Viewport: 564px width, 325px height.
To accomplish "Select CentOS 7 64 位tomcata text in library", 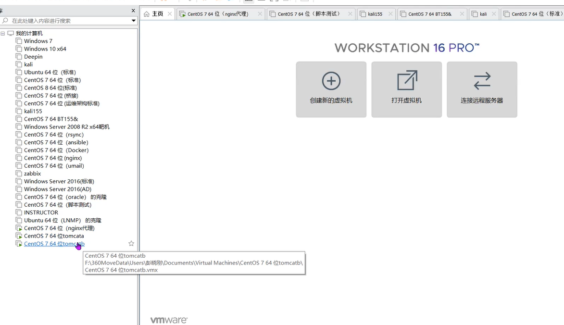I will point(54,236).
